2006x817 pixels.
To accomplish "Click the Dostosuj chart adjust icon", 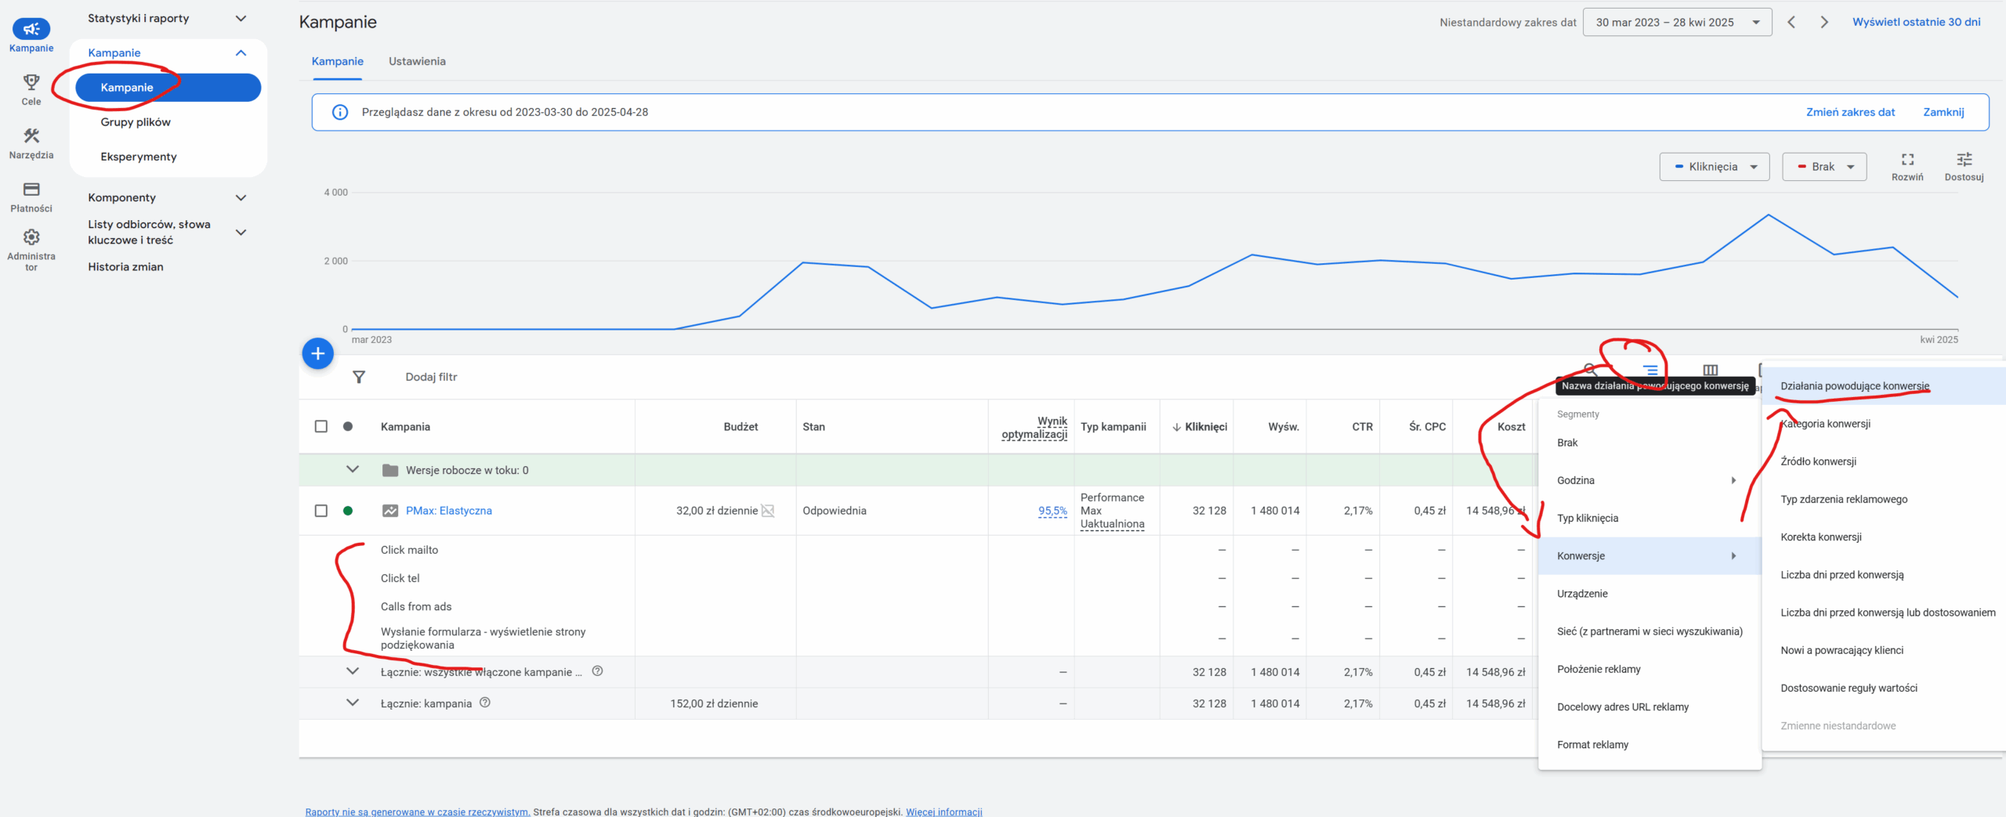I will tap(1964, 160).
